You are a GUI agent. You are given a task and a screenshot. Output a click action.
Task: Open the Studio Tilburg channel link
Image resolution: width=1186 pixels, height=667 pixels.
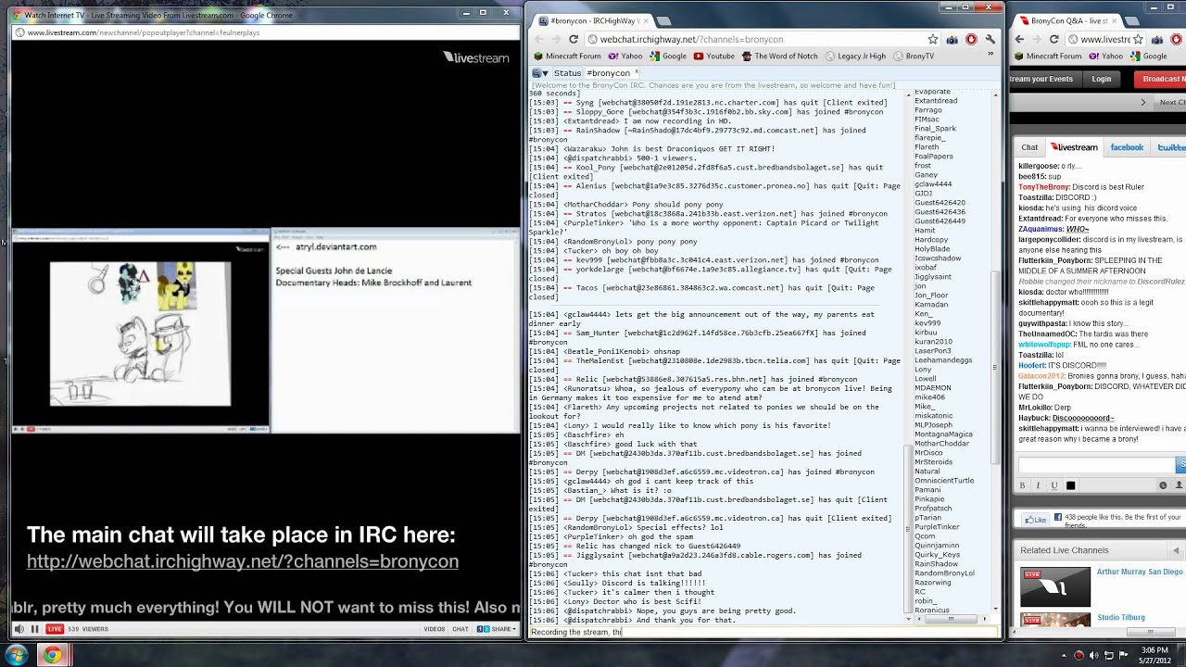(x=1121, y=618)
